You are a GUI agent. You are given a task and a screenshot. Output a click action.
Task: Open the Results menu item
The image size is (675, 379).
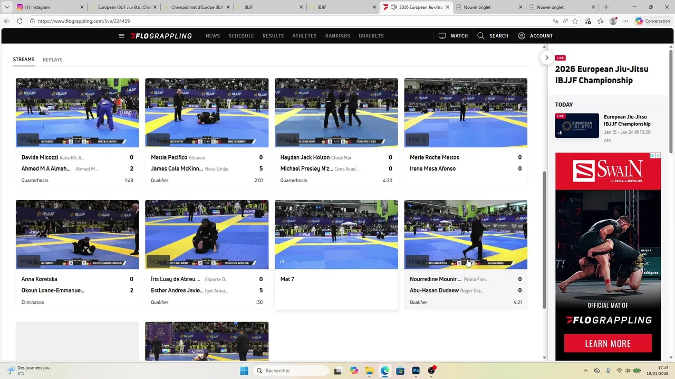tap(273, 36)
